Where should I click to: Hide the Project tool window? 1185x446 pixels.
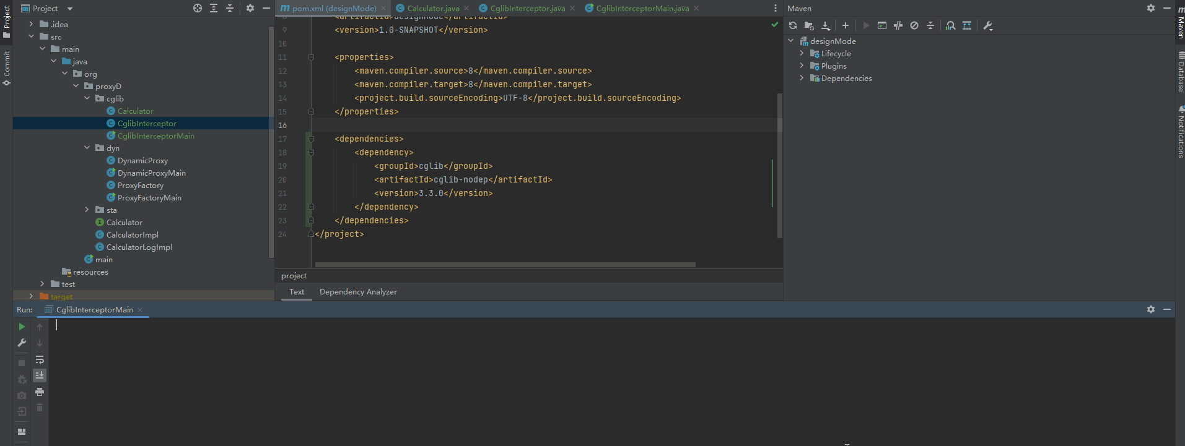pos(266,8)
